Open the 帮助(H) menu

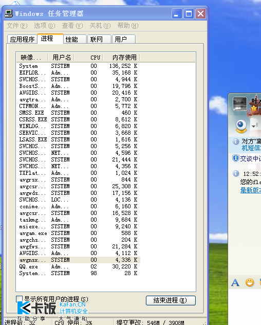point(128,26)
